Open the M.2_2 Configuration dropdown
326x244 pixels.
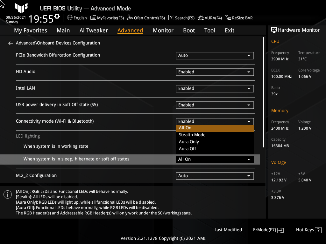click(x=215, y=176)
